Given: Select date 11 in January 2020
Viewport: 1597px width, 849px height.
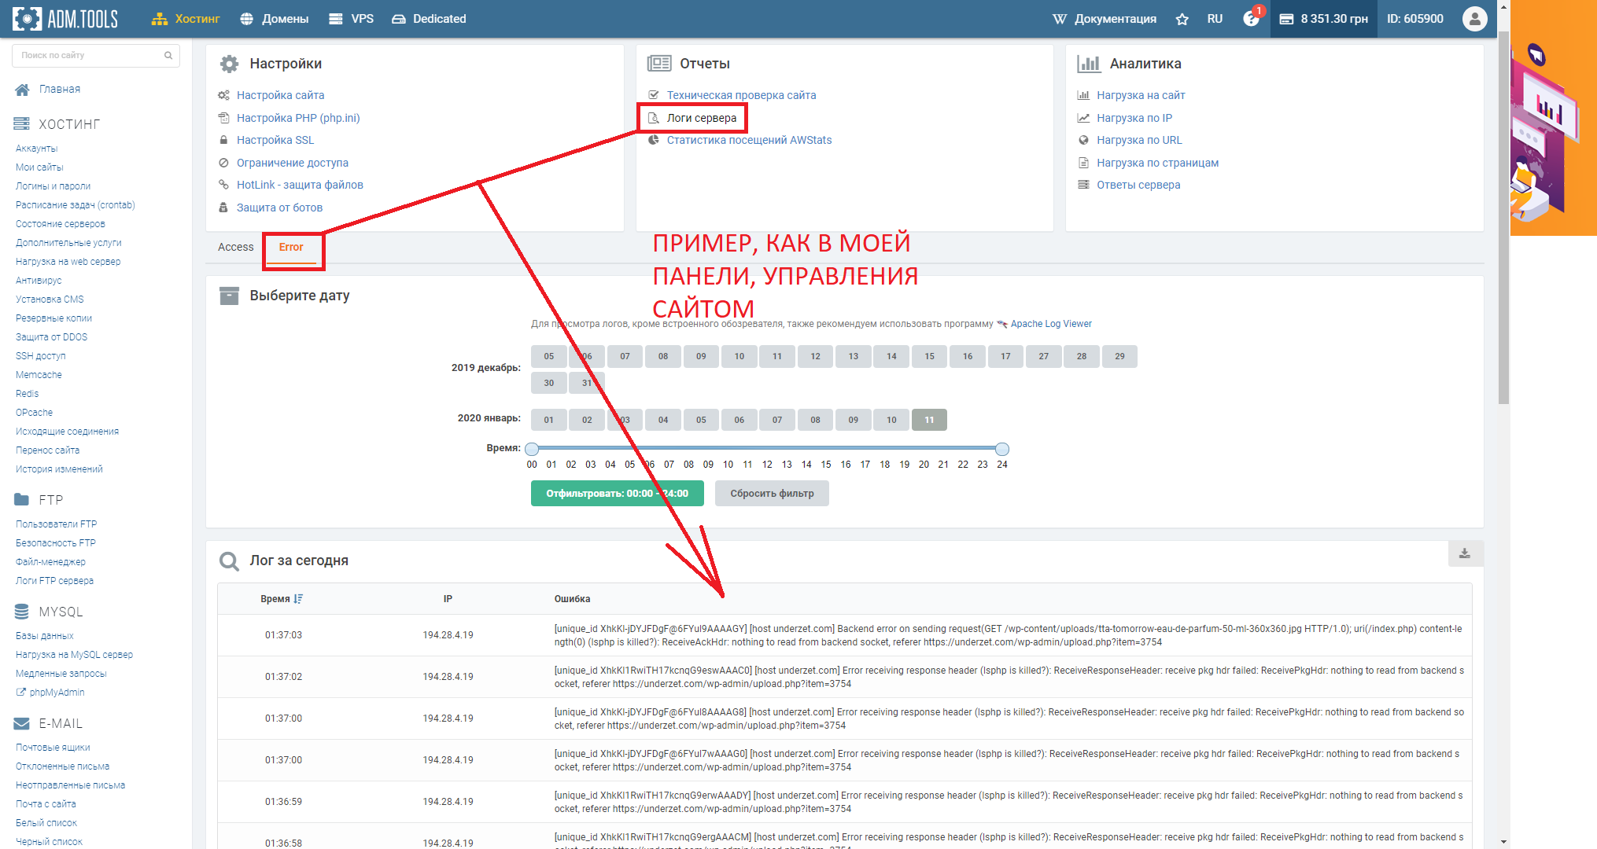Looking at the screenshot, I should [x=929, y=420].
